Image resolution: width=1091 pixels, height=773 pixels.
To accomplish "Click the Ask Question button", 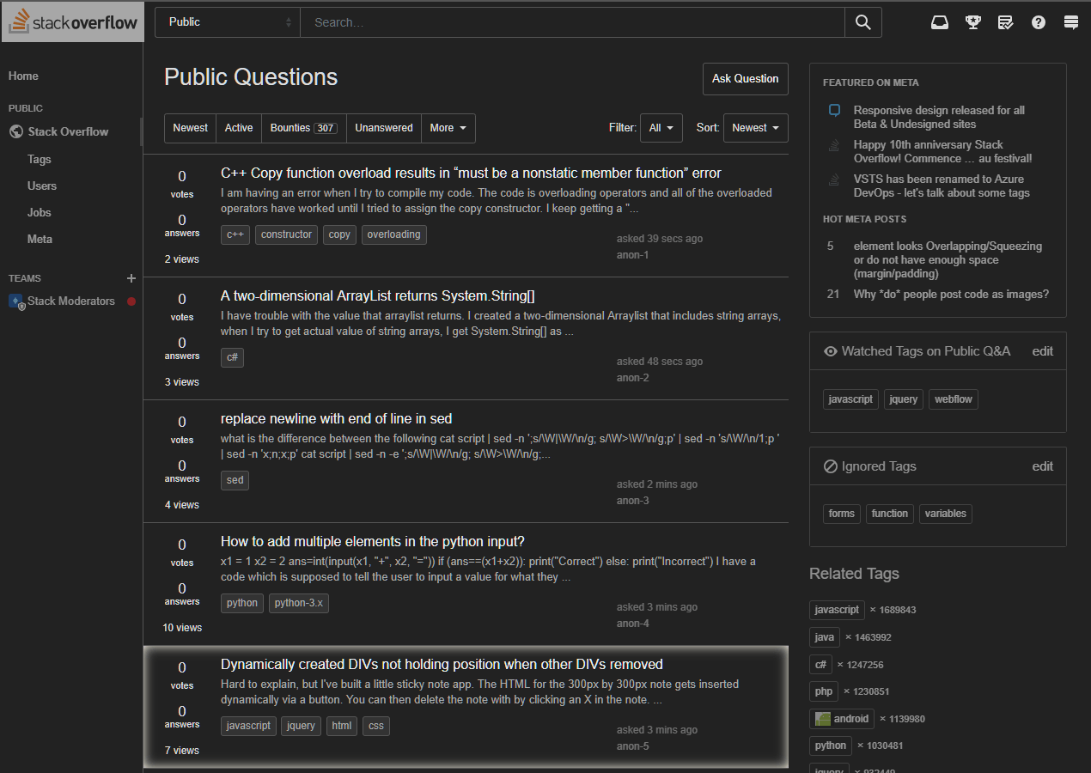I will click(745, 79).
